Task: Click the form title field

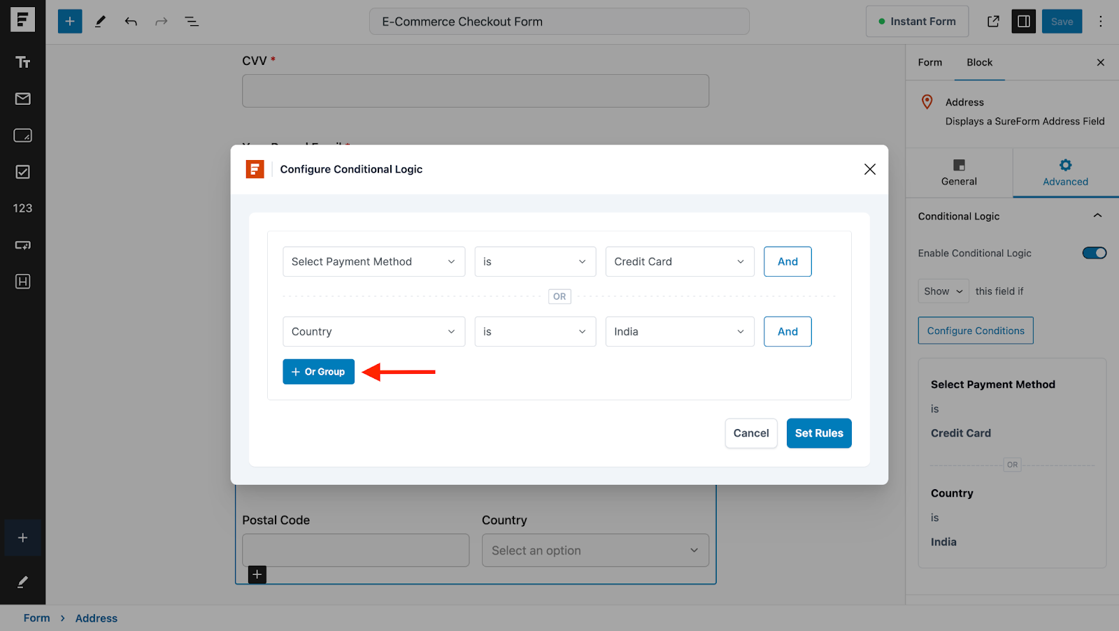Action: [x=559, y=22]
